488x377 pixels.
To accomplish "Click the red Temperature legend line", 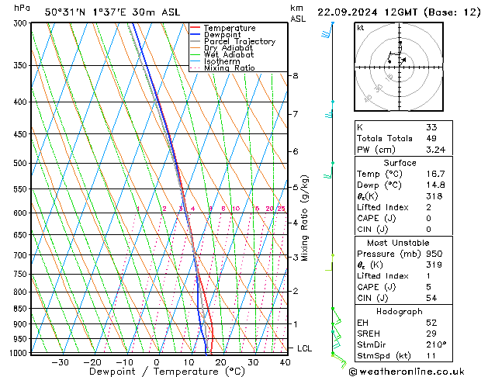I will click(195, 28).
